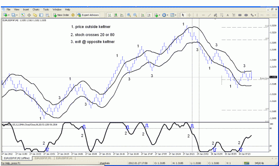Open the Indicators list icon
The image size is (279, 166).
coord(156,15)
